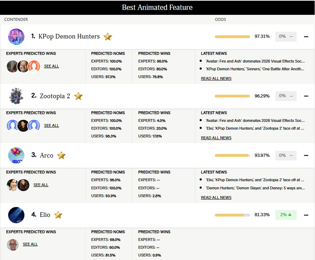Click 'USERS: 2.6%' predicted wins for Arco

click(149, 196)
